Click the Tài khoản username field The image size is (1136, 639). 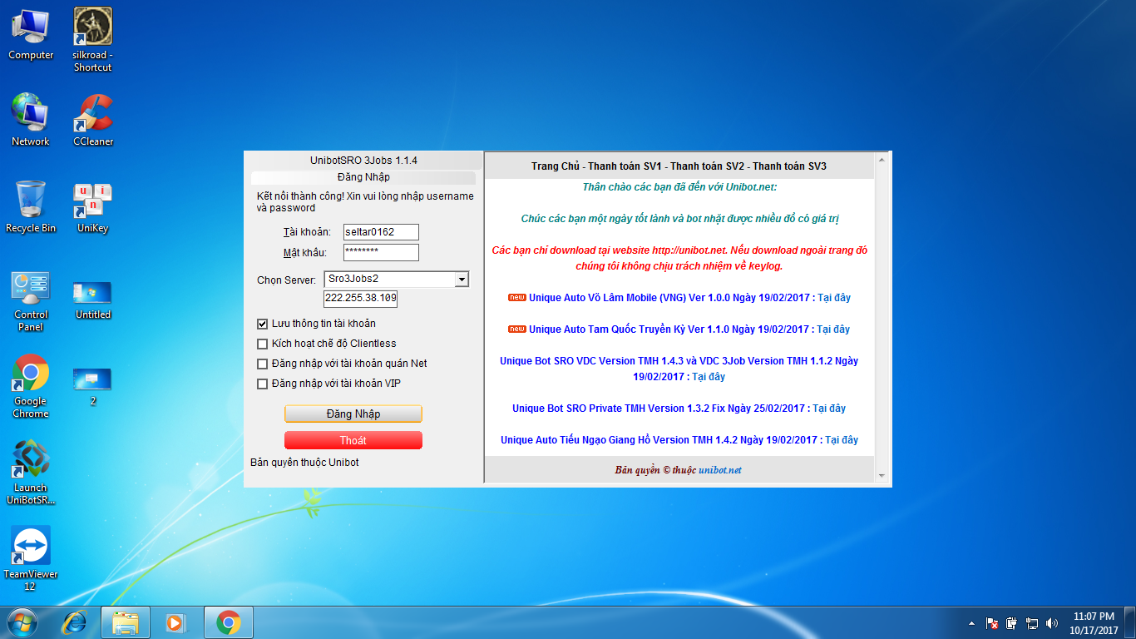coord(381,232)
